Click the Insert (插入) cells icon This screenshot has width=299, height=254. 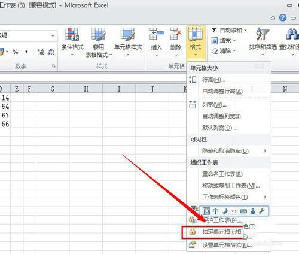[157, 34]
